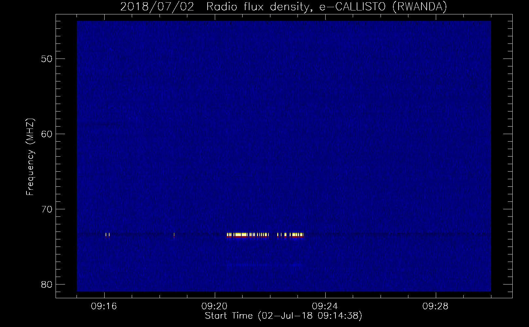The image size is (529, 327).
Task: Select the 09:28 time tick label
Action: (x=435, y=306)
